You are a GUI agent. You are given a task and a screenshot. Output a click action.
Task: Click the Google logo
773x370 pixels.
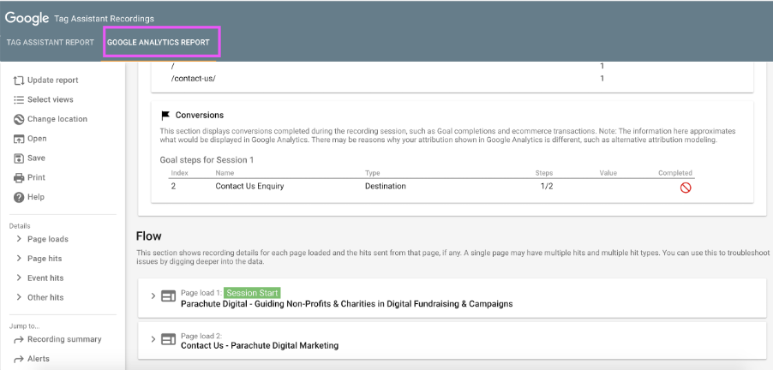tap(27, 18)
